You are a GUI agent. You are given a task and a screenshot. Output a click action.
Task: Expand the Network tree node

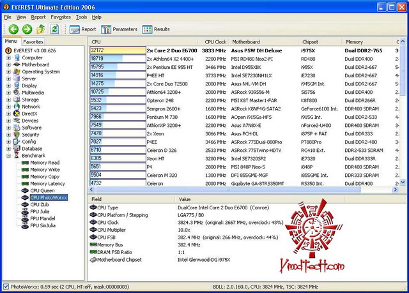point(8,107)
